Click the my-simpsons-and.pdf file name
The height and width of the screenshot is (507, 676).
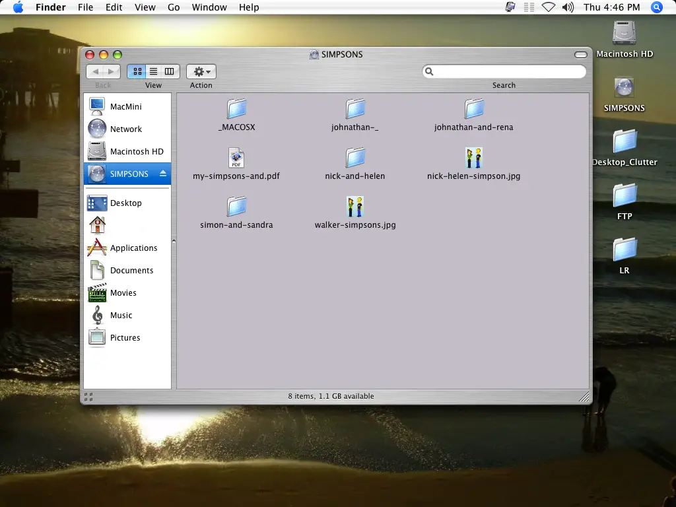click(236, 176)
